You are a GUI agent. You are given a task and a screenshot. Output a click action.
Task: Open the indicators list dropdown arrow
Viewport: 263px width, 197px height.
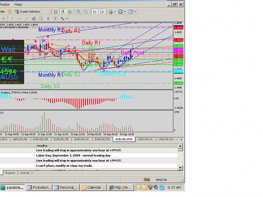[x=115, y=12]
